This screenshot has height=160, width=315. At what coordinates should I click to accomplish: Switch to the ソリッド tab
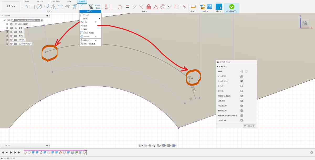27,1
